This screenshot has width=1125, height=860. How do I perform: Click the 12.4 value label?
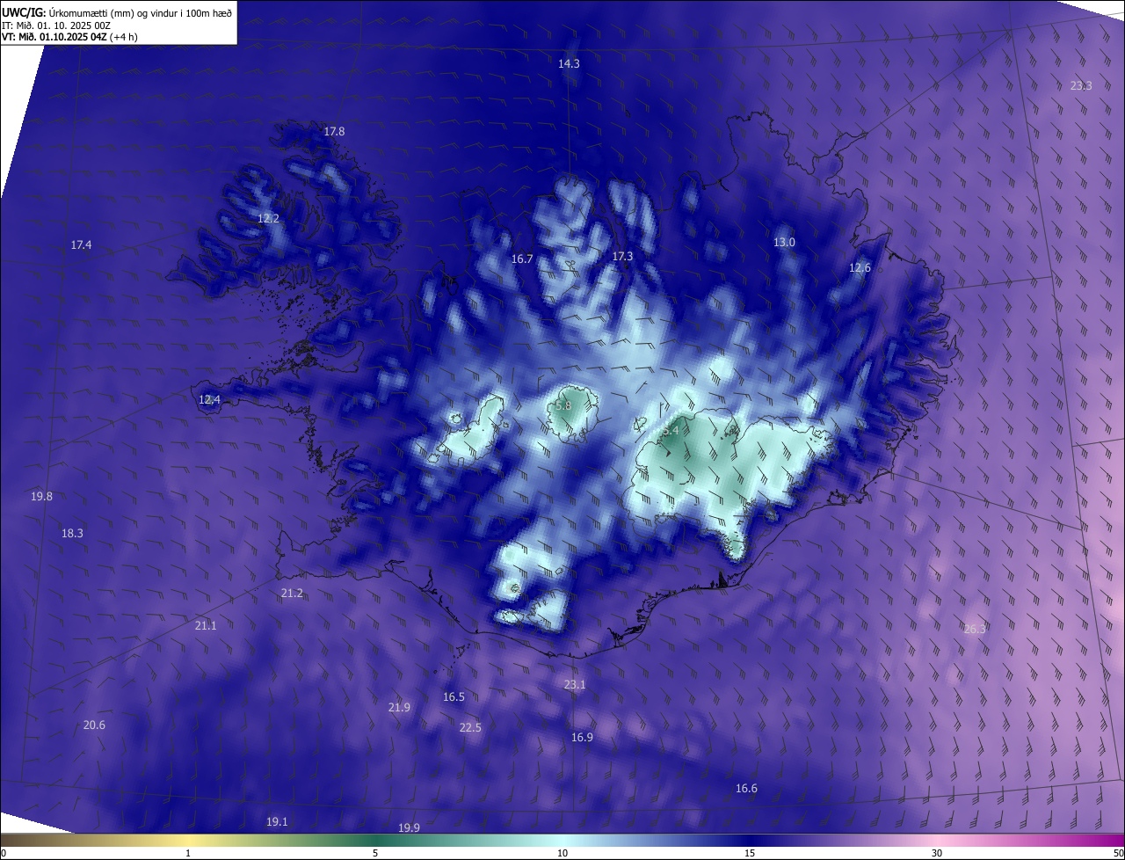pos(209,399)
